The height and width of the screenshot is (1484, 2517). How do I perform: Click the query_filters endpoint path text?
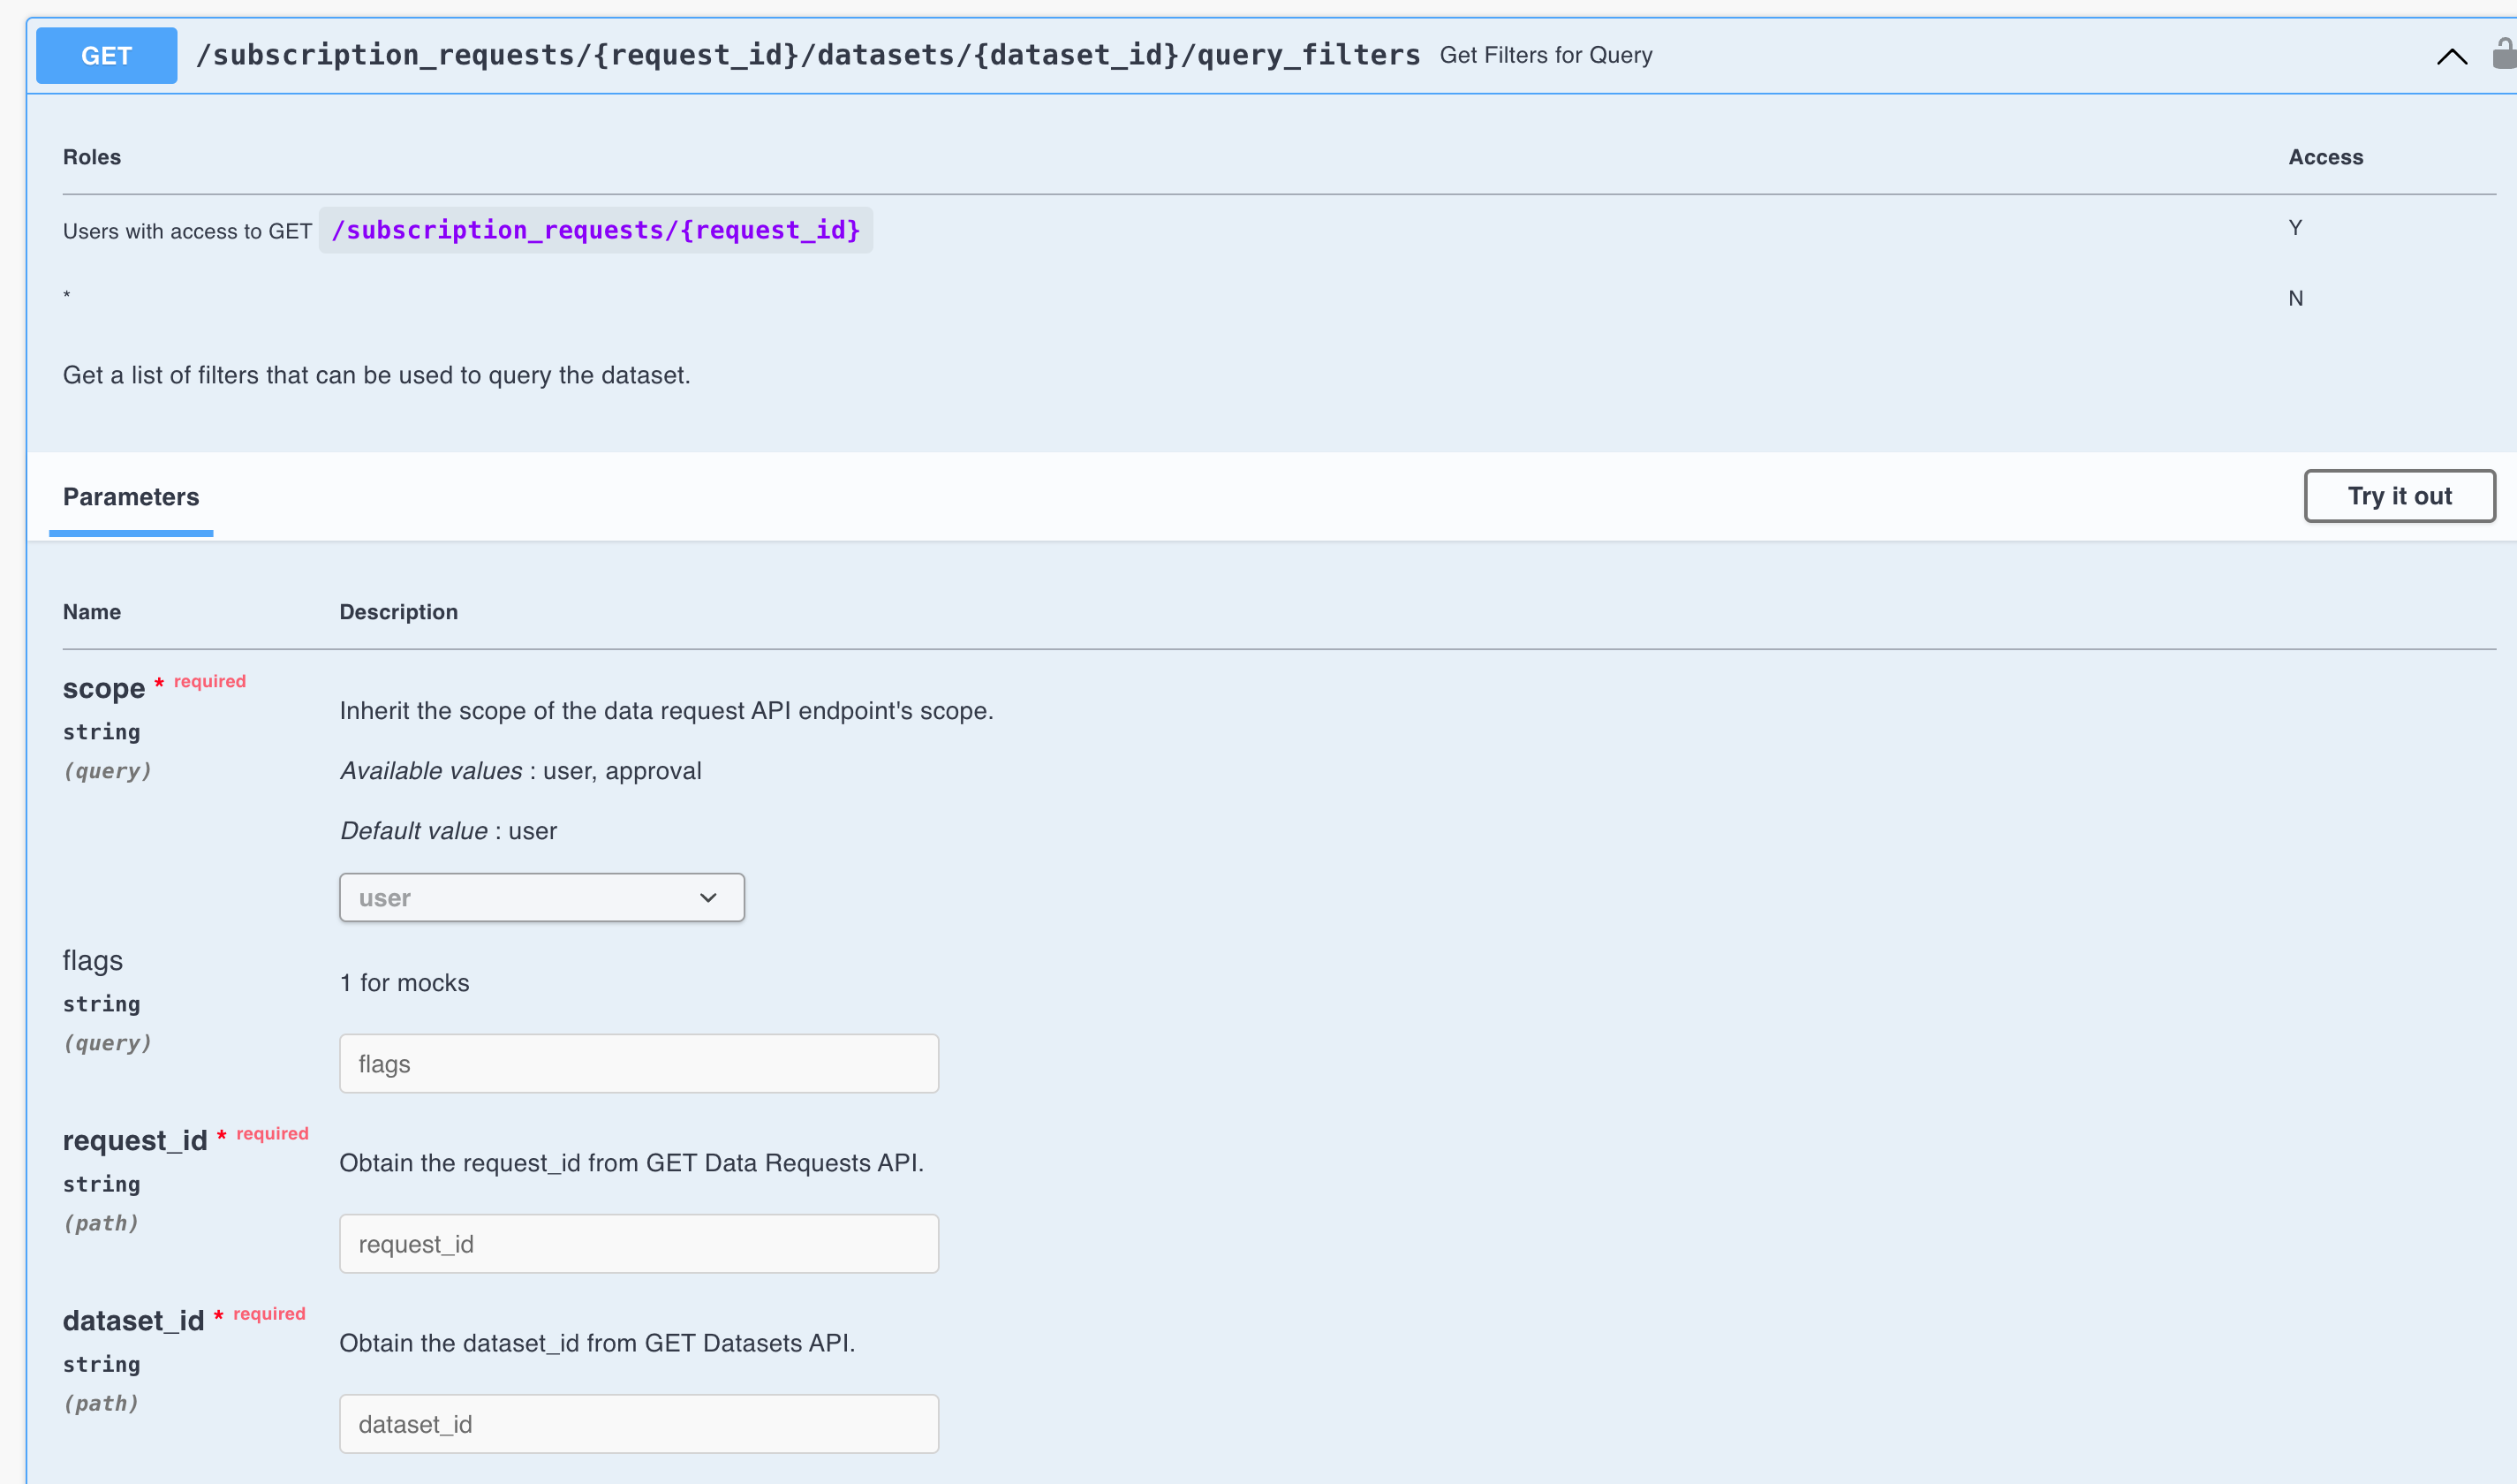pyautogui.click(x=808, y=55)
